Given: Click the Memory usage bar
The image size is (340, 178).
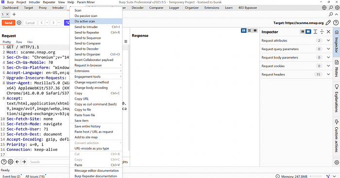Looking at the screenshot, I should (316, 176).
